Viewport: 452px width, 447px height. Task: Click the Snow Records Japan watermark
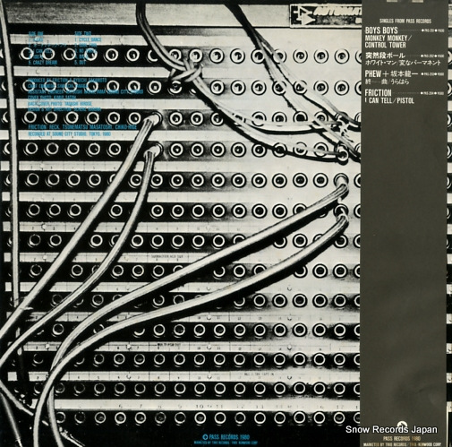pyautogui.click(x=391, y=430)
